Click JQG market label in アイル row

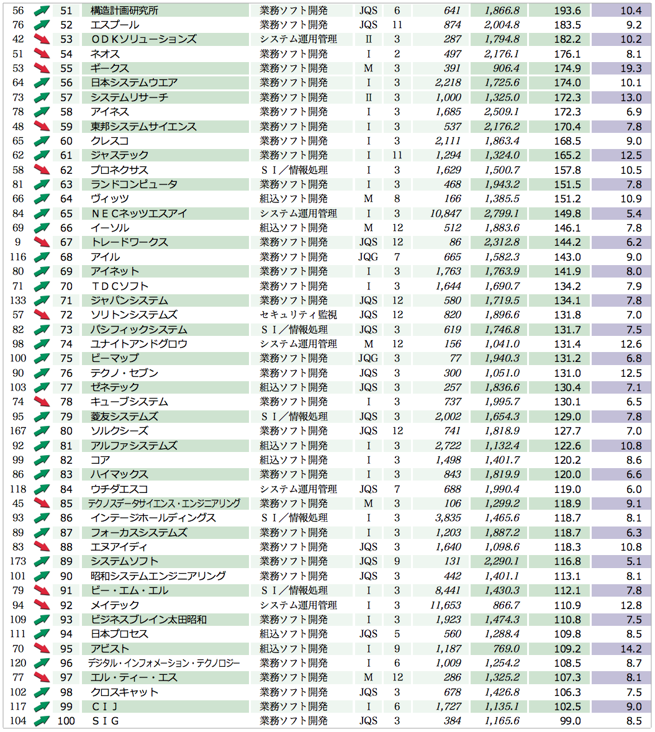(368, 257)
